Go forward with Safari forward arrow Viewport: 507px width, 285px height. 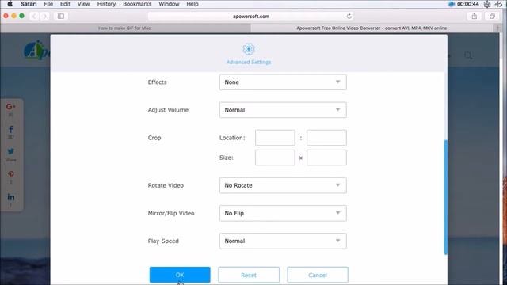click(45, 16)
